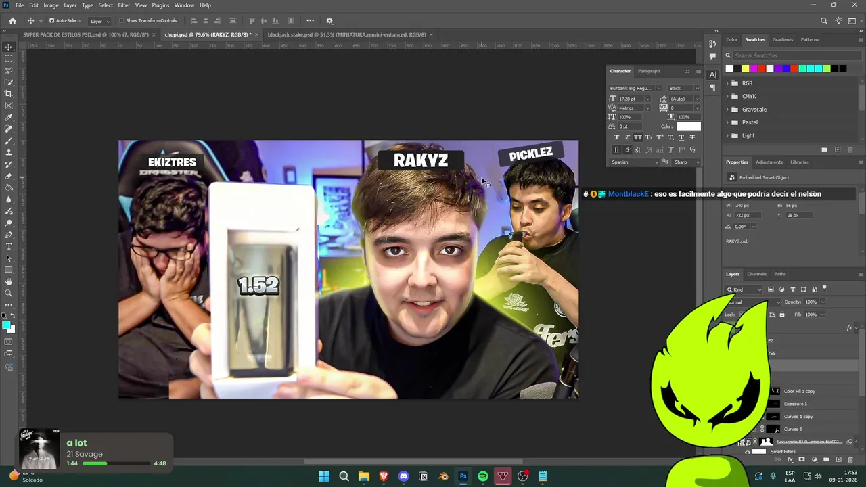This screenshot has height=487, width=866.
Task: Expand the RGB swatch group
Action: (727, 83)
